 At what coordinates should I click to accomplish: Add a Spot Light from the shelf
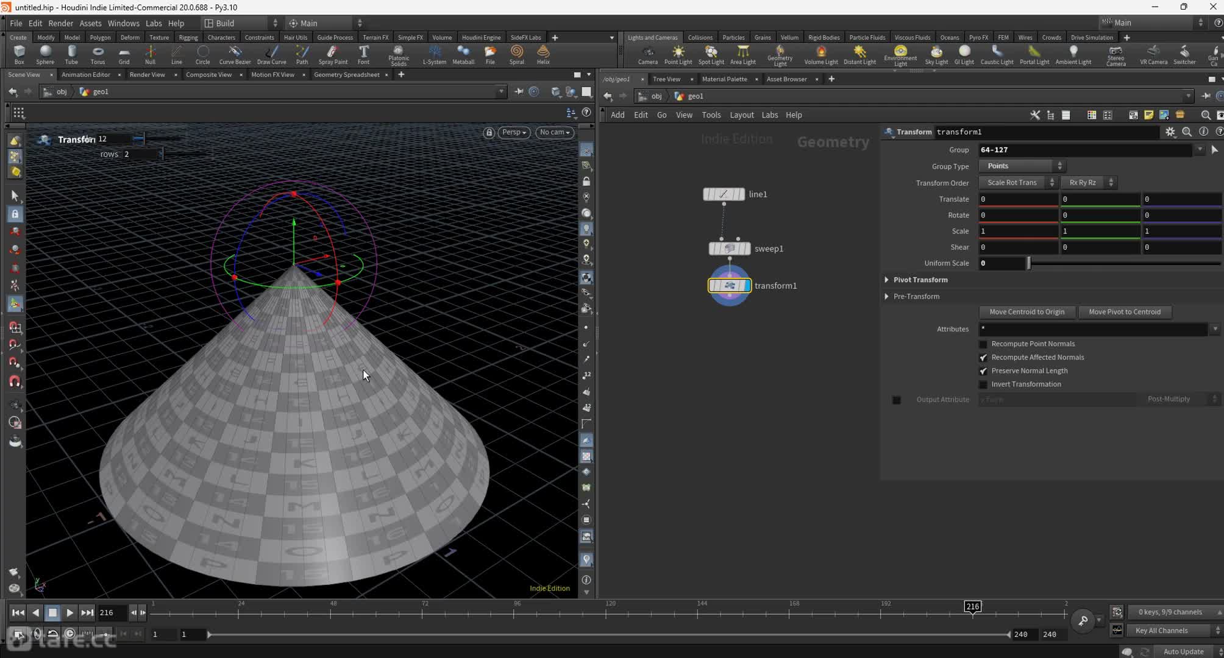click(711, 54)
